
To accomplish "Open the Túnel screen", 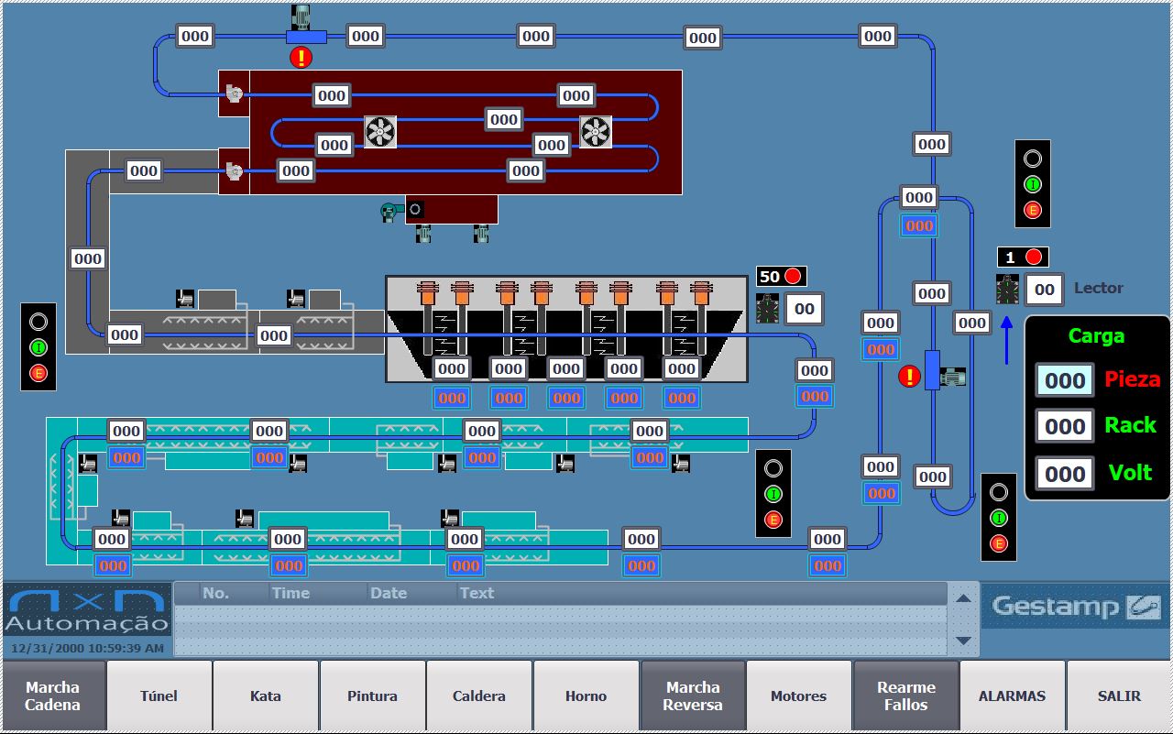I will point(159,696).
